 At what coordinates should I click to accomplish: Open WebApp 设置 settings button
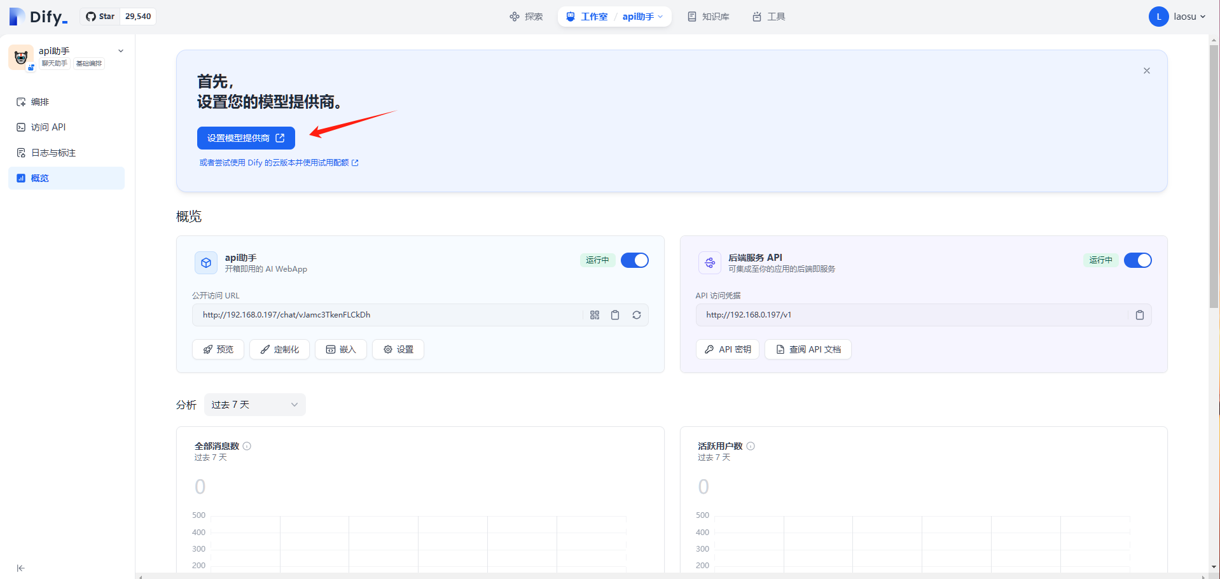tap(398, 349)
